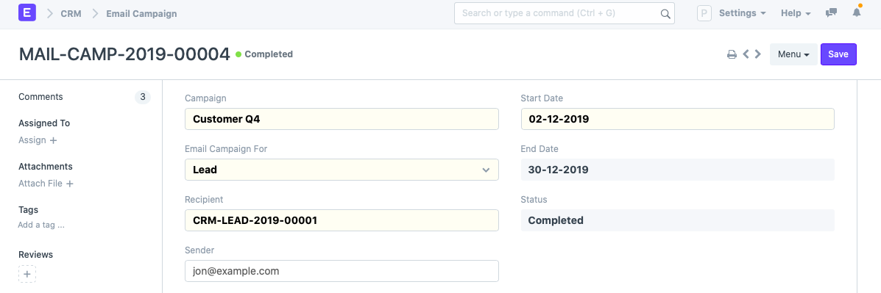The image size is (881, 293).
Task: Click the Sender email field
Action: tap(342, 270)
